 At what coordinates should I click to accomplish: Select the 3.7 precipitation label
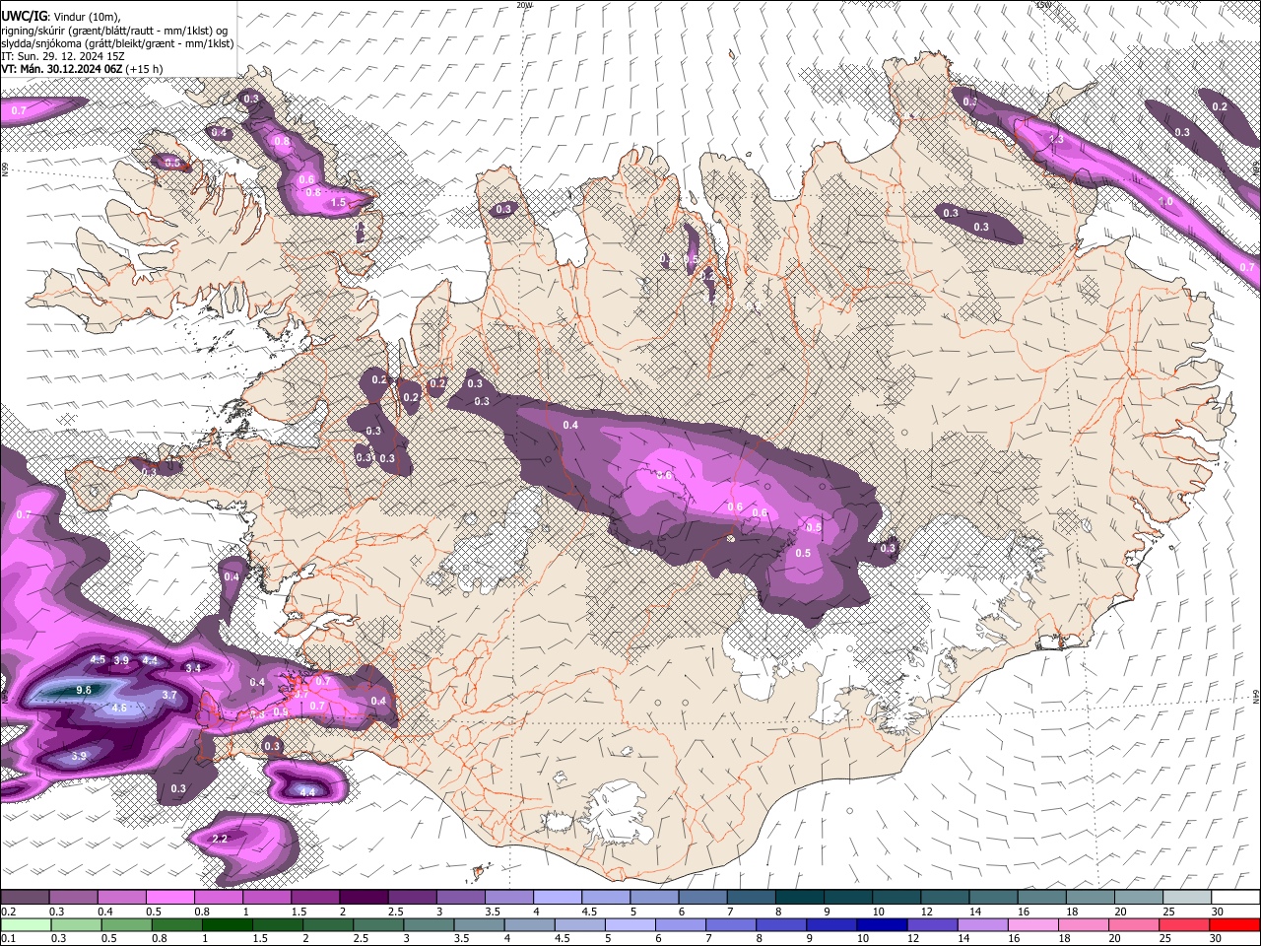(x=168, y=696)
